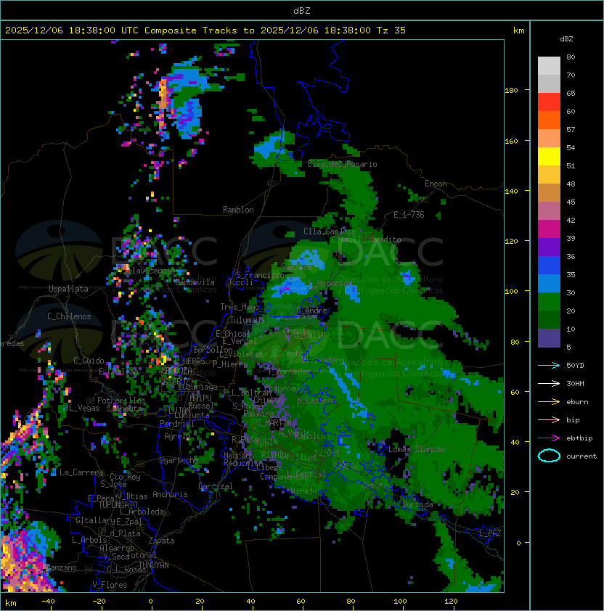The image size is (604, 611).
Task: Click the La_Carrera place label
Action: (82, 472)
